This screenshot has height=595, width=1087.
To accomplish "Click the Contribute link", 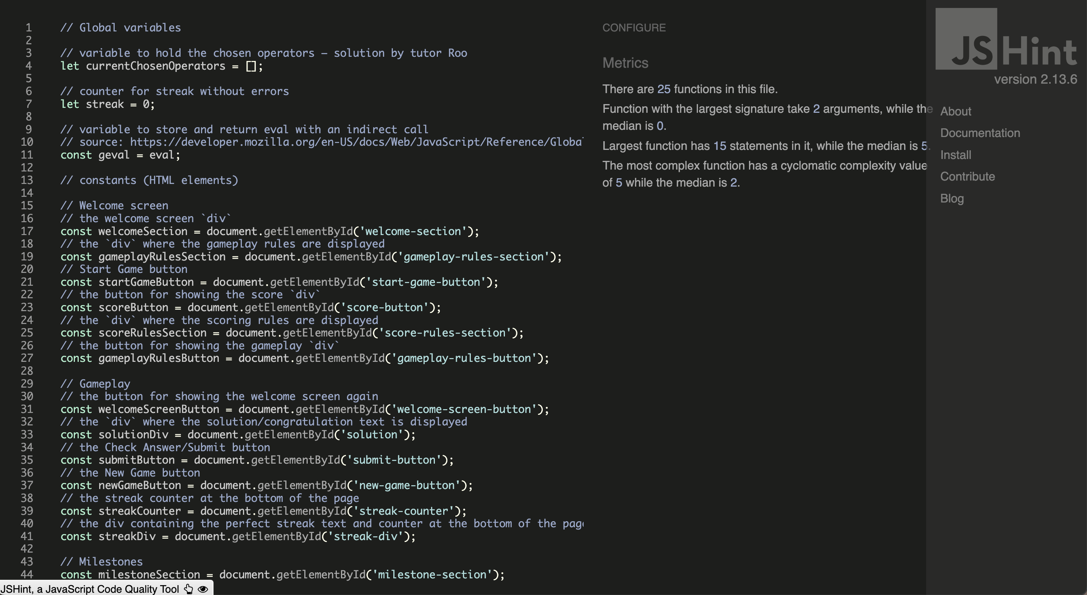I will pos(967,176).
